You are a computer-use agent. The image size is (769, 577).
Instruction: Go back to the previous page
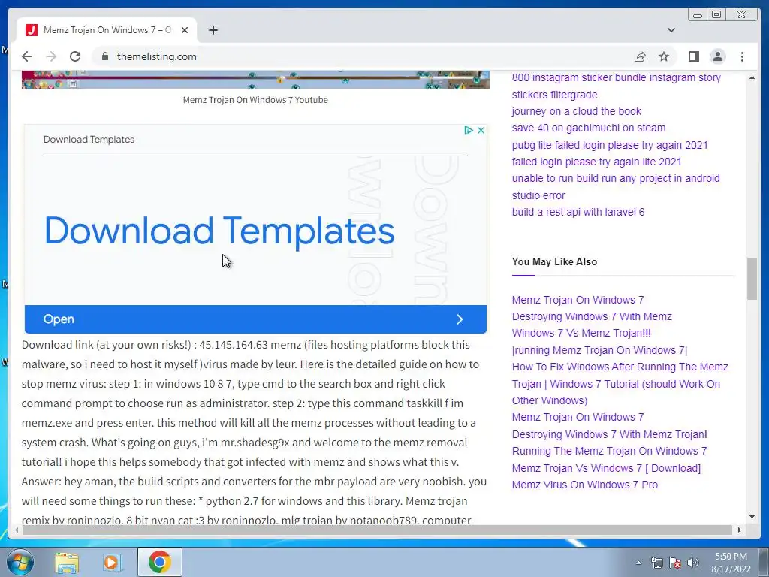coord(27,56)
